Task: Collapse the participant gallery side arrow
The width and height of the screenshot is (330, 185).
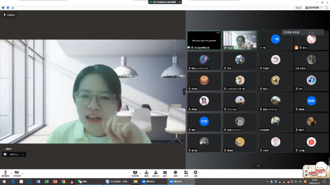Action: [x=184, y=91]
